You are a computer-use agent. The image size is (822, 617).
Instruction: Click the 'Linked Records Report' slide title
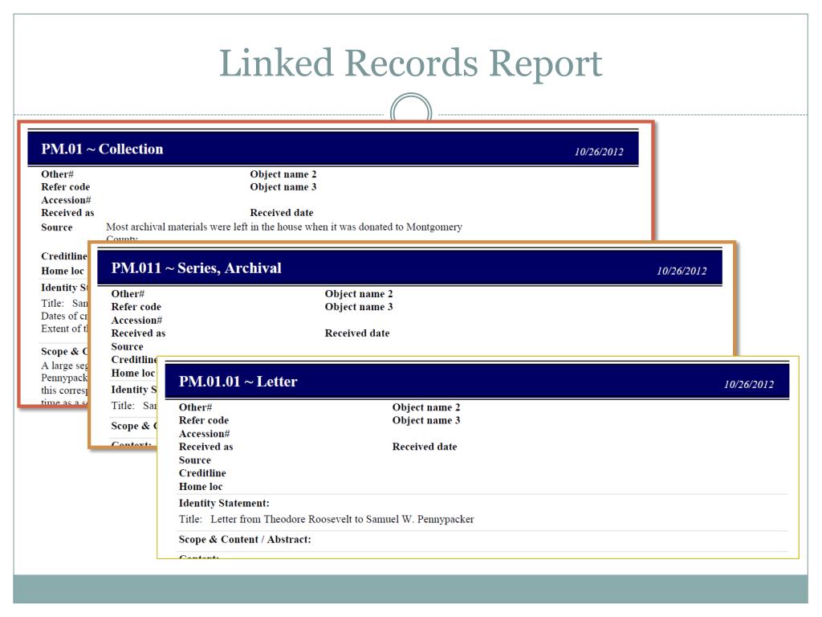410,63
